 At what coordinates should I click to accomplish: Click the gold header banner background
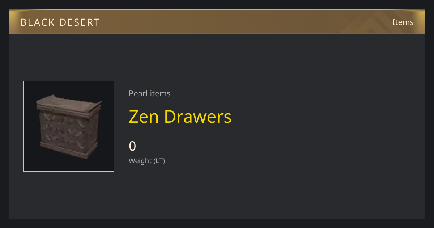(x=217, y=22)
